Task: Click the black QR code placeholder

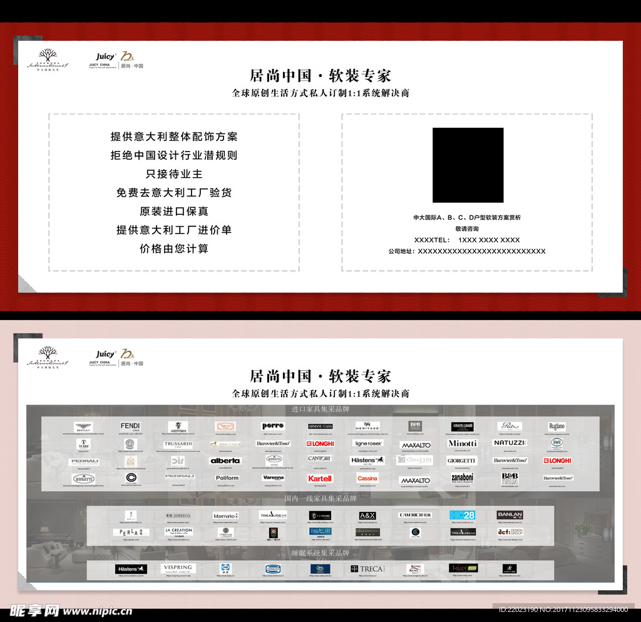Action: (x=468, y=165)
